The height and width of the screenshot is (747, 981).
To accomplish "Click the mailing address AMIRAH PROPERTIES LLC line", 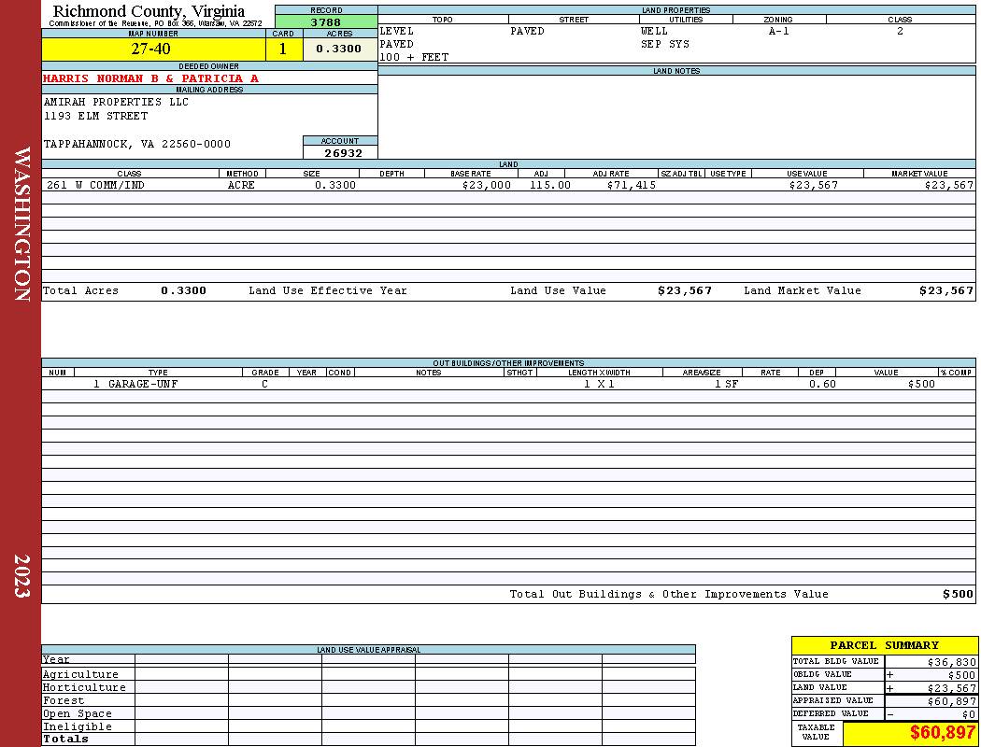I will point(116,101).
